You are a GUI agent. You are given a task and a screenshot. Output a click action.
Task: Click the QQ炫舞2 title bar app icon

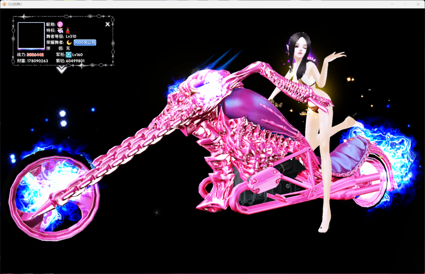click(4, 4)
